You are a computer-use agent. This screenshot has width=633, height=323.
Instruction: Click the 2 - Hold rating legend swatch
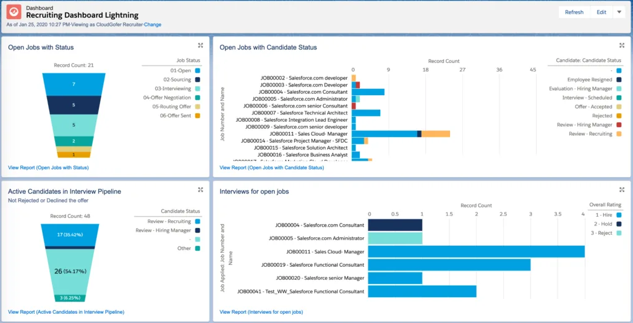point(619,224)
